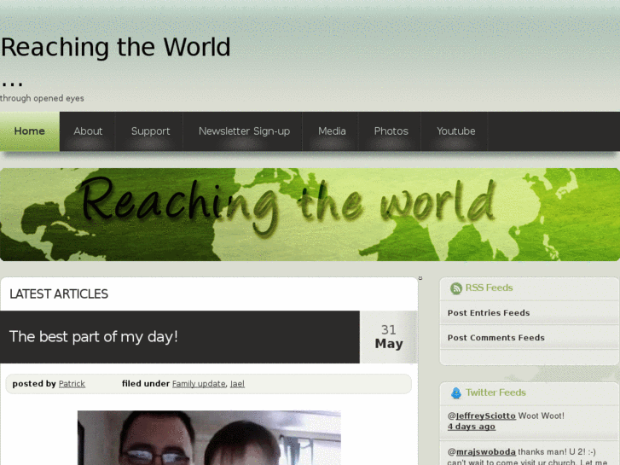Open the Photos menu item
This screenshot has height=465, width=620.
pyautogui.click(x=391, y=131)
